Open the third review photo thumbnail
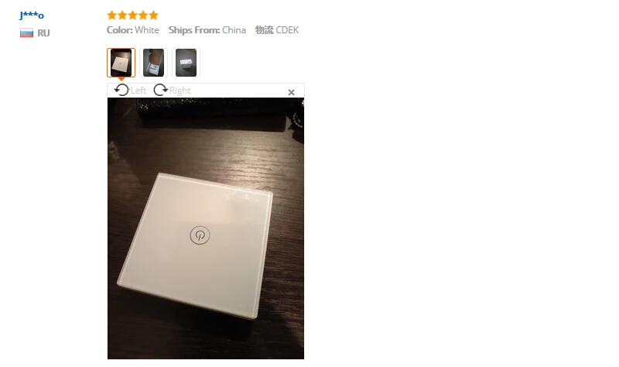The image size is (619, 367). point(186,63)
